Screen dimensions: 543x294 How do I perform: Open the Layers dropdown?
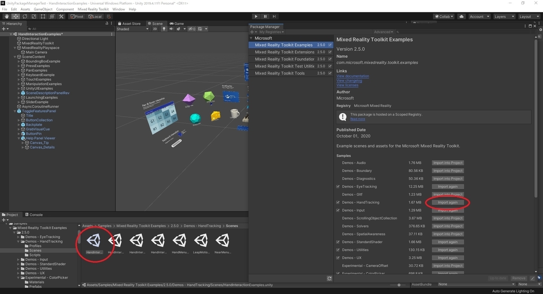point(504,16)
